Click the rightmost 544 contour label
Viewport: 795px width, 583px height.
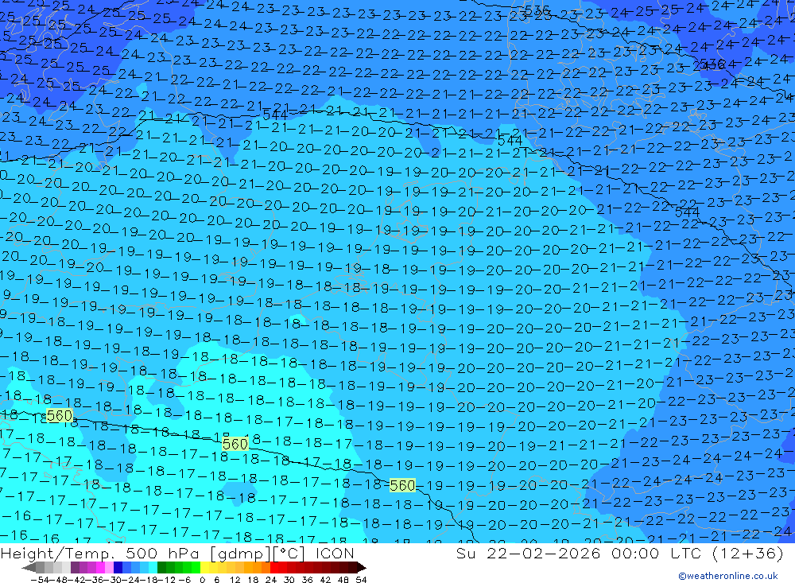click(687, 212)
